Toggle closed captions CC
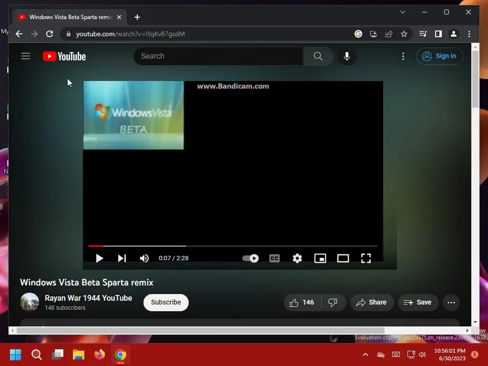Screen dimensions: 488x366 274,258
